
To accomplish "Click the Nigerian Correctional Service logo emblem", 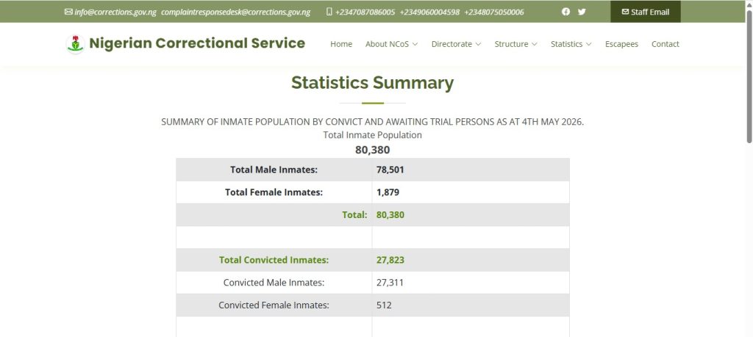I will click(x=75, y=44).
